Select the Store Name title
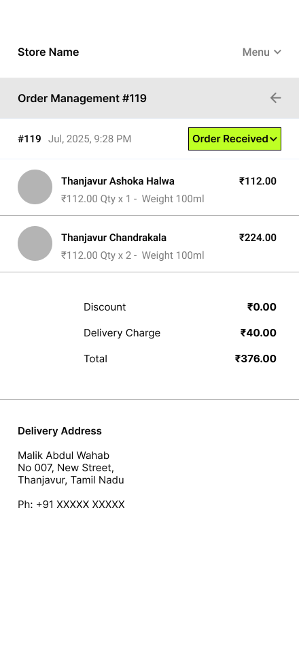 click(48, 52)
